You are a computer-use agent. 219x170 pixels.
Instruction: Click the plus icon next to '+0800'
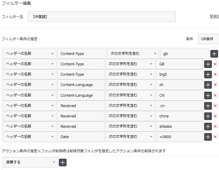click(x=208, y=137)
